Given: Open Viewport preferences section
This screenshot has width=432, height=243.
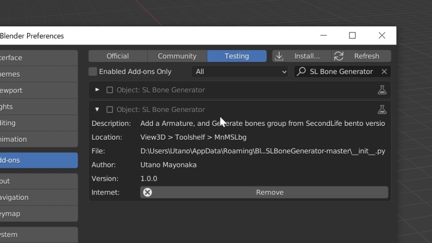Looking at the screenshot, I should click(x=38, y=90).
